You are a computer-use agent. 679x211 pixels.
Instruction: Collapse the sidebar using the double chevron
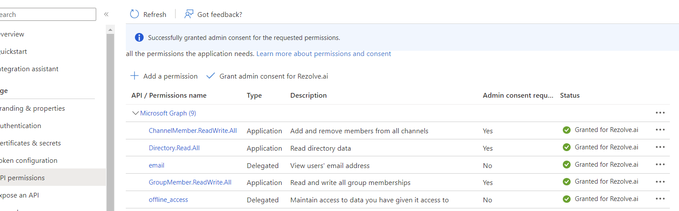[x=106, y=14]
